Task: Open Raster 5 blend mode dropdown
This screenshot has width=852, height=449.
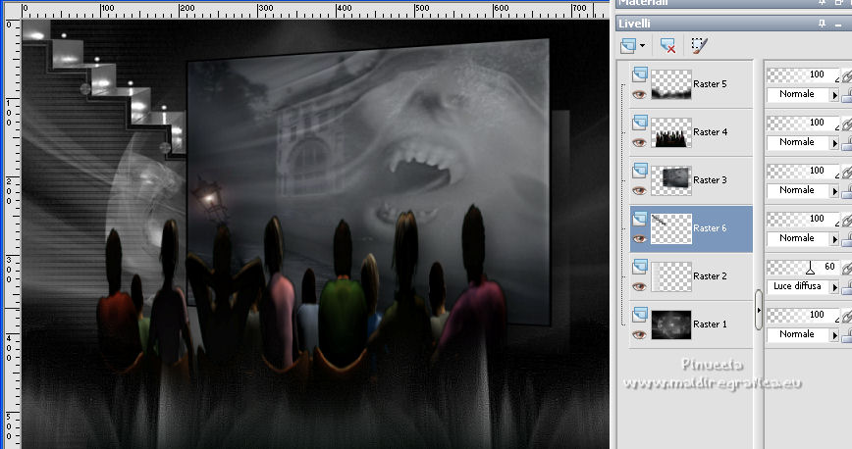Action: 834,95
